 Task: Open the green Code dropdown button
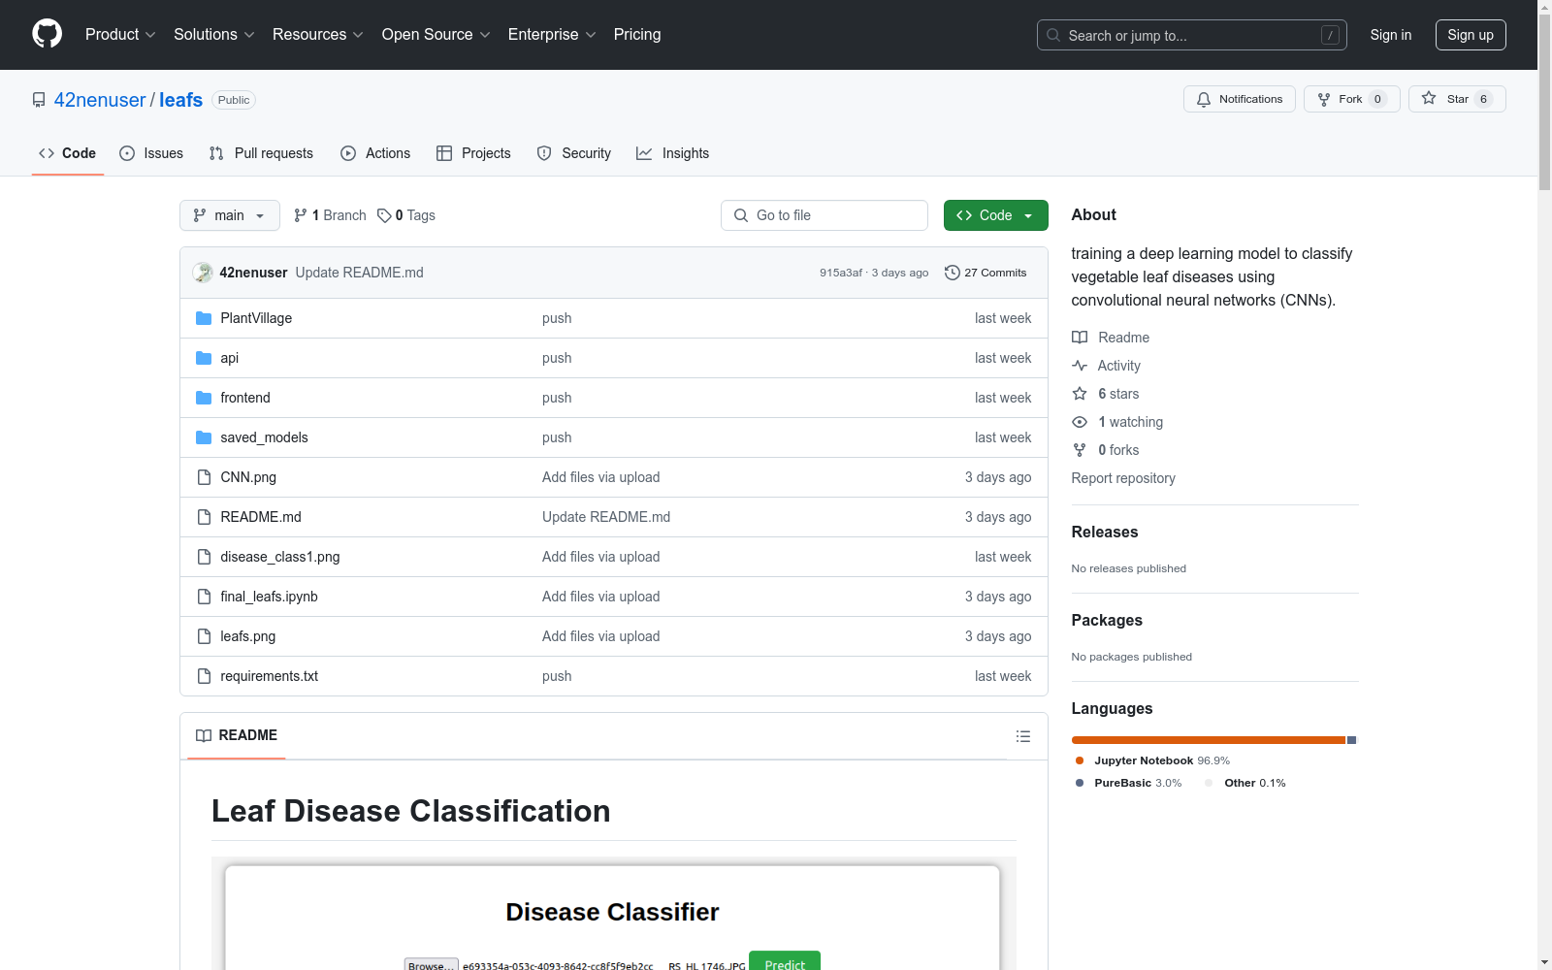(x=995, y=215)
